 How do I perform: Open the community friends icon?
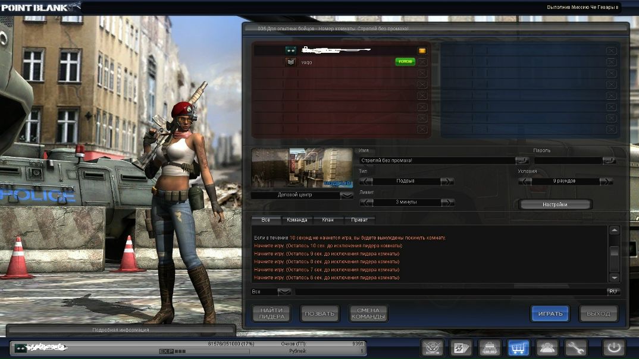(x=547, y=348)
